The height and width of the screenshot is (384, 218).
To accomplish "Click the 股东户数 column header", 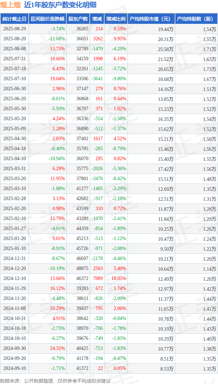I will tap(78, 19).
